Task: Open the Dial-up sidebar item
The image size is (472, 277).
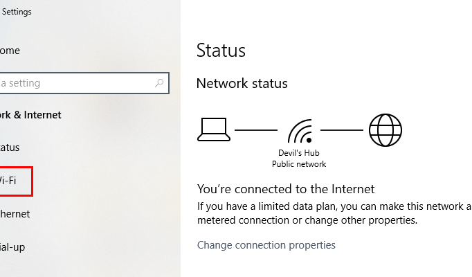Action: click(x=12, y=247)
